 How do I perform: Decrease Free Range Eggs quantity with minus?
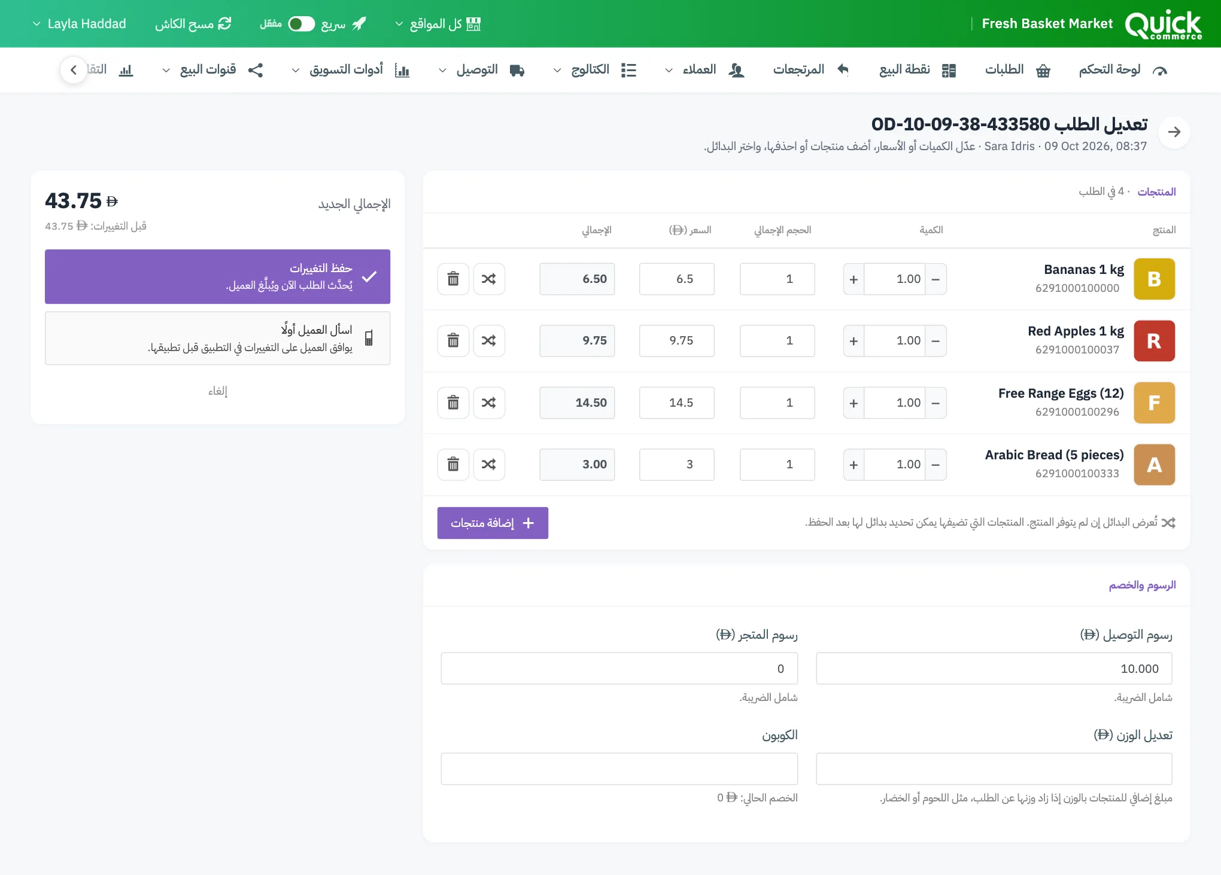pyautogui.click(x=936, y=403)
